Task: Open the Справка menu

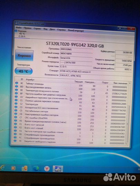Action: click(x=61, y=30)
